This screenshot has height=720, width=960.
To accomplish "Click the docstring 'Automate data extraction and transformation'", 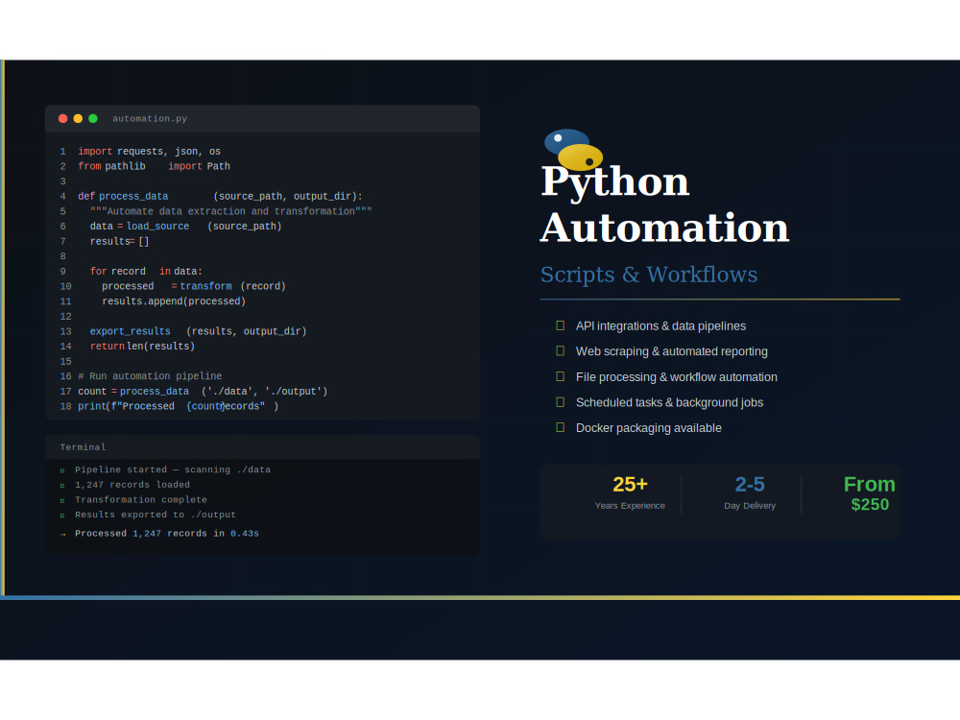I will 230,211.
